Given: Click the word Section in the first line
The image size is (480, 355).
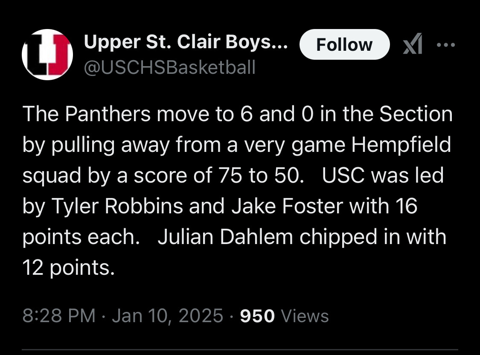Looking at the screenshot, I should pyautogui.click(x=416, y=114).
